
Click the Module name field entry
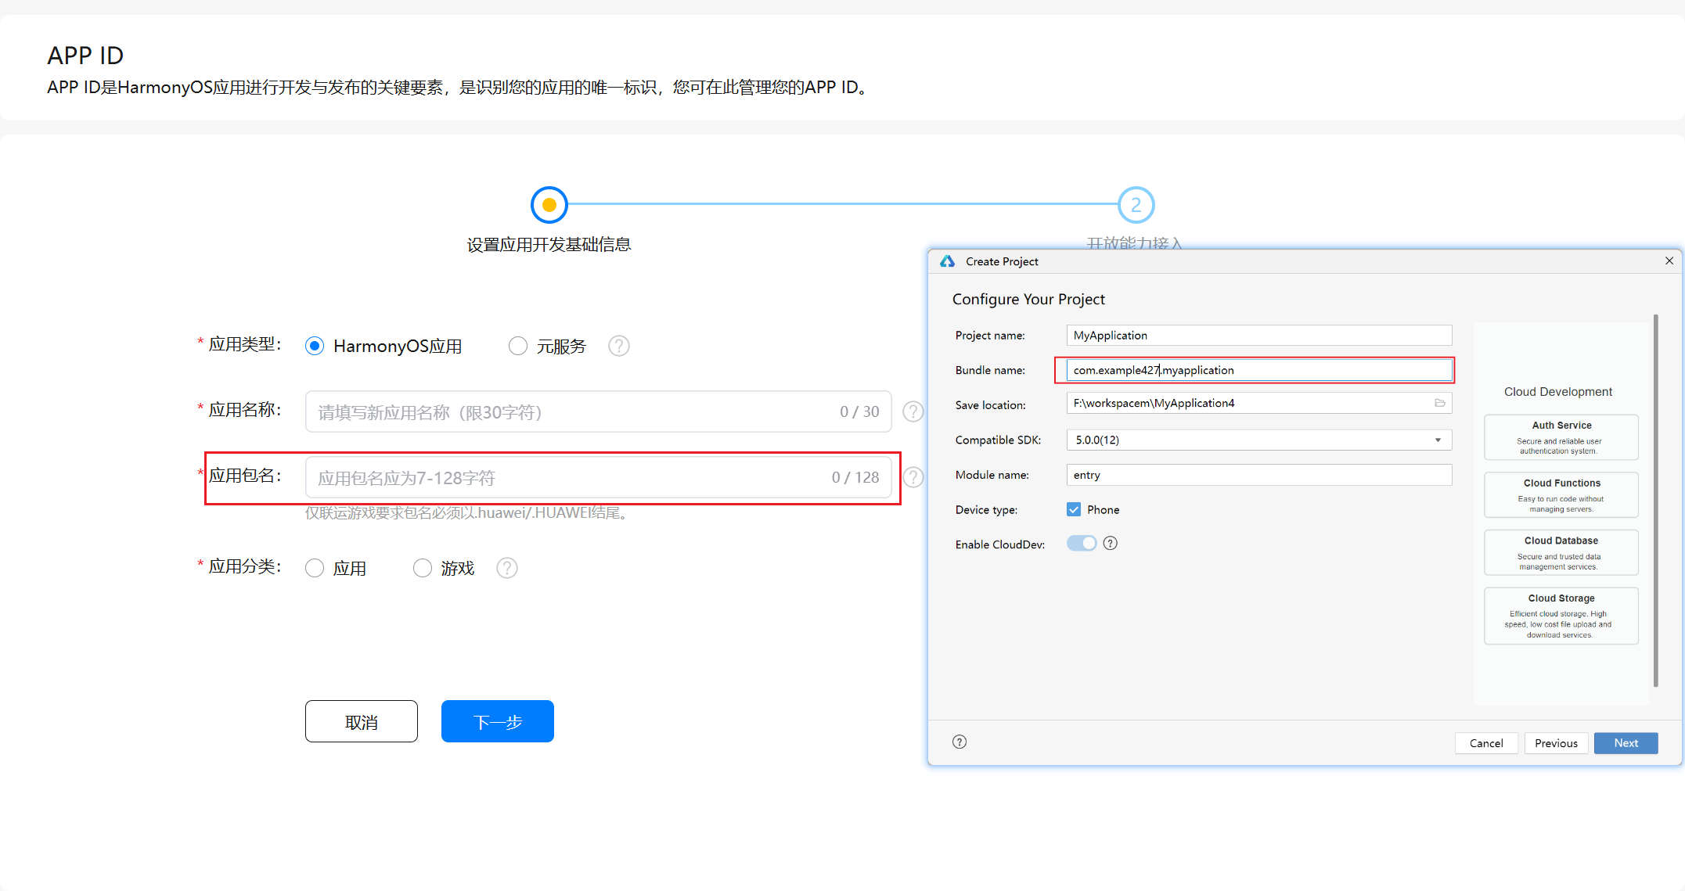tap(1259, 475)
